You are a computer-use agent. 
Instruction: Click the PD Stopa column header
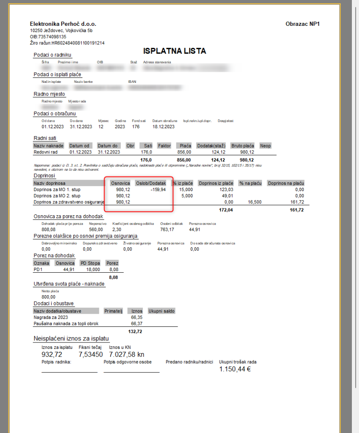click(x=90, y=263)
